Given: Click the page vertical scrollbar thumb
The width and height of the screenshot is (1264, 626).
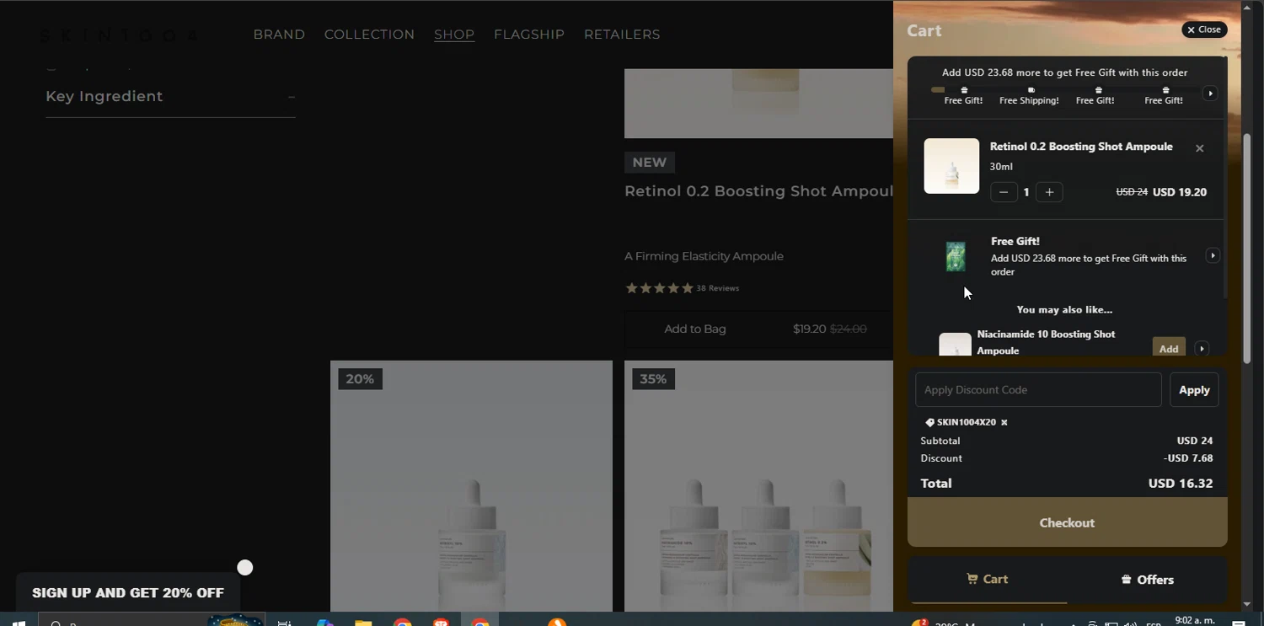Looking at the screenshot, I should (1247, 249).
